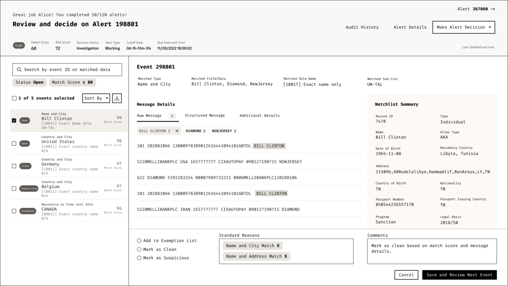Select Mark as Suspicious radio
Screen dimensions: 508x286
139,258
